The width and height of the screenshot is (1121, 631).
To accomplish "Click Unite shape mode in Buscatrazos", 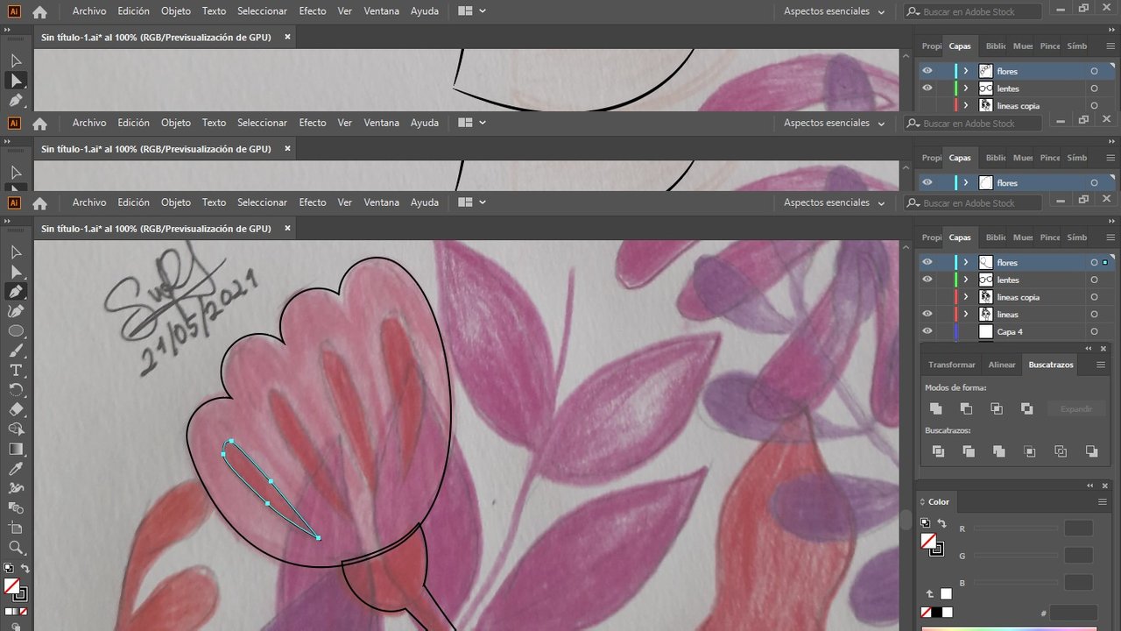I will (935, 408).
